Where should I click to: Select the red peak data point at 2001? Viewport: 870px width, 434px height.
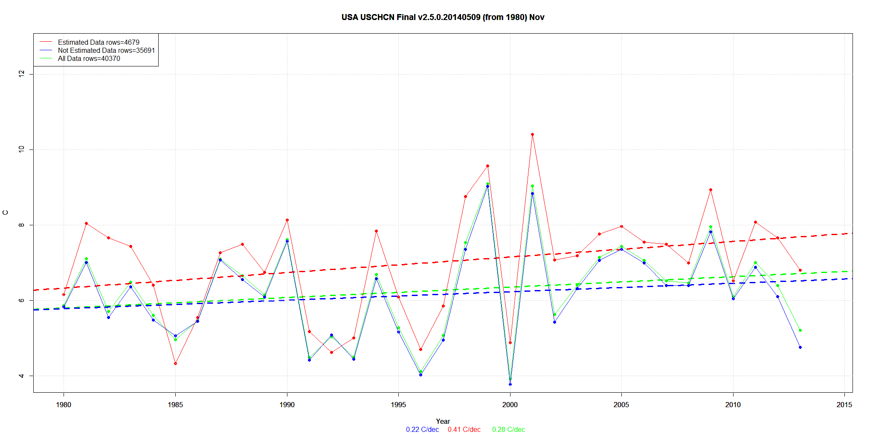pos(532,135)
